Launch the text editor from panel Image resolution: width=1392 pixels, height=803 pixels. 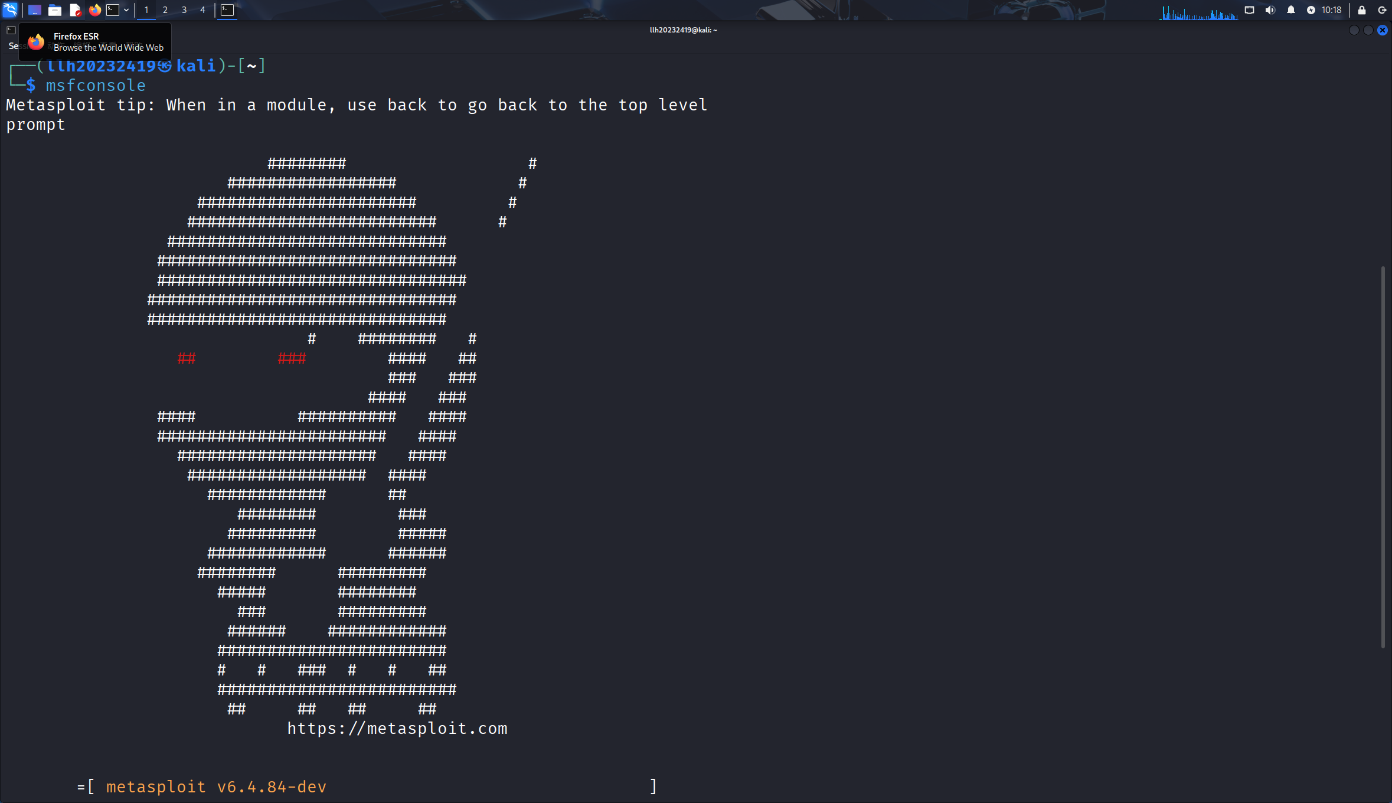tap(75, 10)
